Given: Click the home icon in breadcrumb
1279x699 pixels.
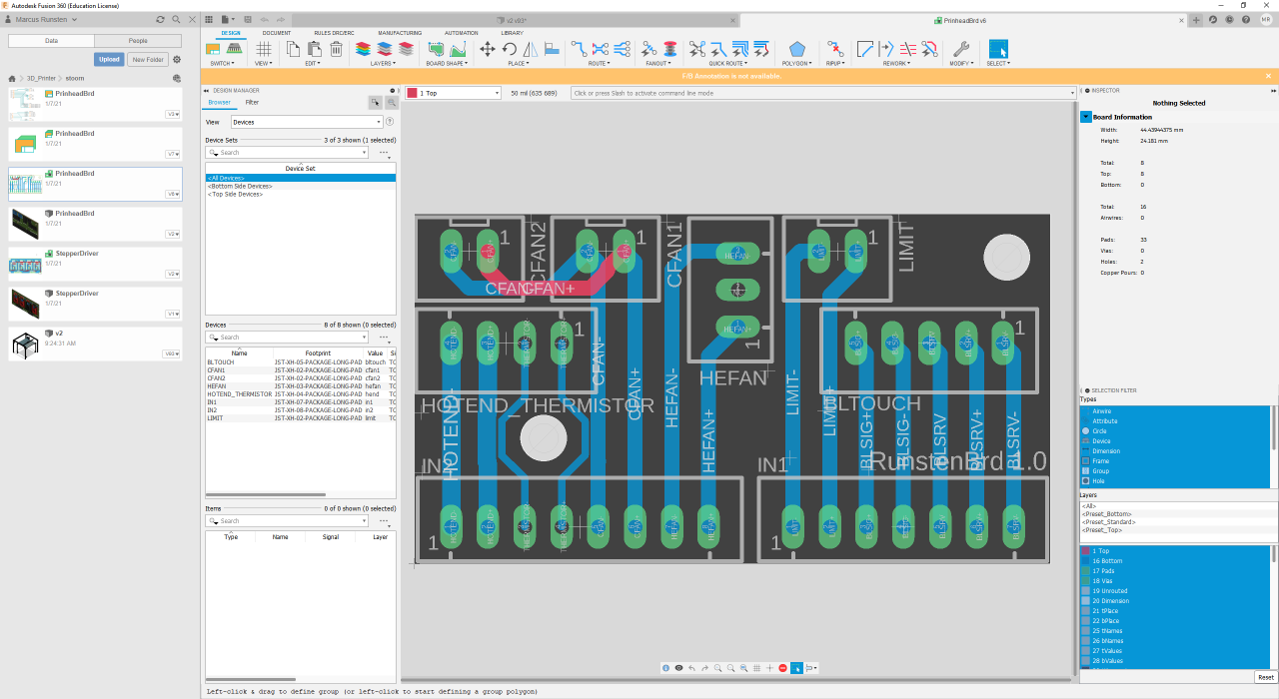Looking at the screenshot, I should [x=12, y=78].
